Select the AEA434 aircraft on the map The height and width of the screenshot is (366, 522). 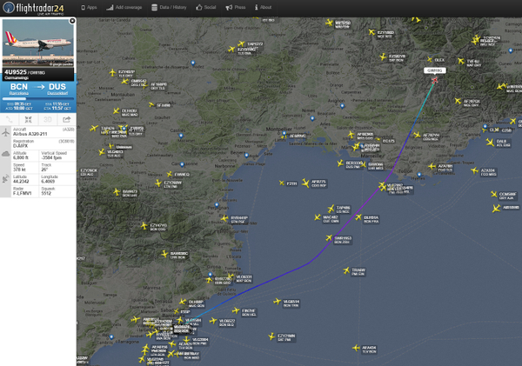pyautogui.click(x=357, y=347)
